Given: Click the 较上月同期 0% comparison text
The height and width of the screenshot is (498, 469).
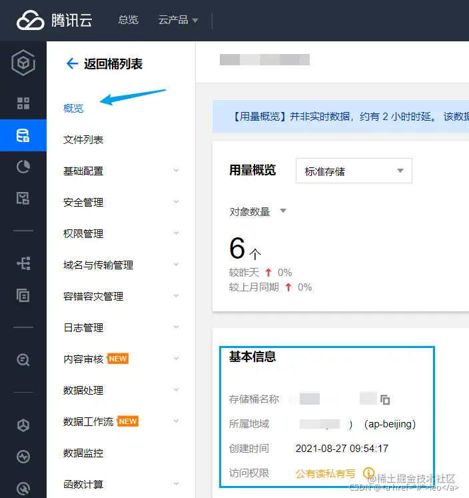Looking at the screenshot, I should click(270, 287).
